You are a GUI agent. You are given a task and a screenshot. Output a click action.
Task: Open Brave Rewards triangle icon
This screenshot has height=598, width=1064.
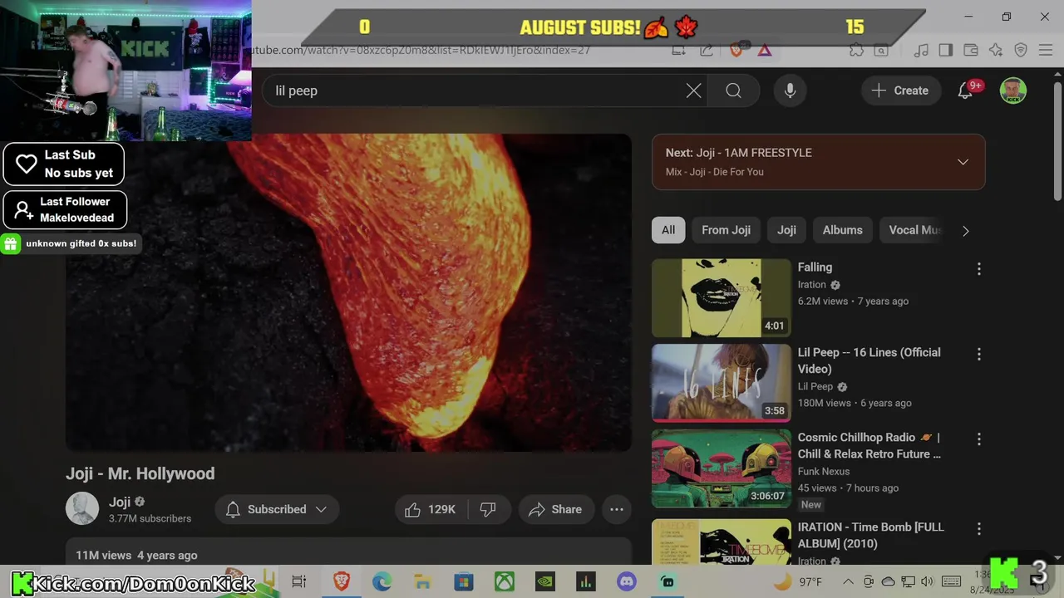[x=765, y=51]
